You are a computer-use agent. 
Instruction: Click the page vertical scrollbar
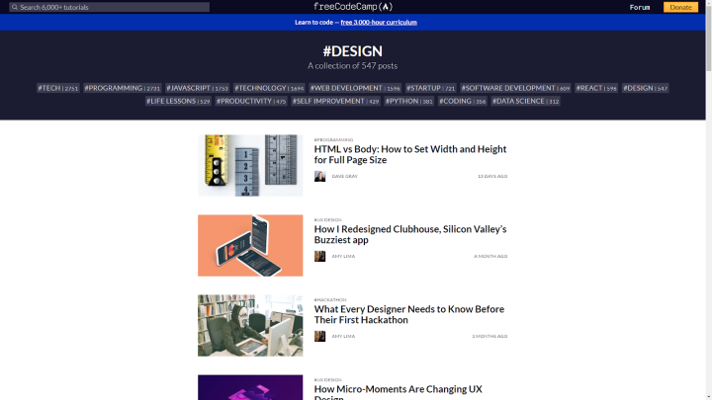pos(708,200)
